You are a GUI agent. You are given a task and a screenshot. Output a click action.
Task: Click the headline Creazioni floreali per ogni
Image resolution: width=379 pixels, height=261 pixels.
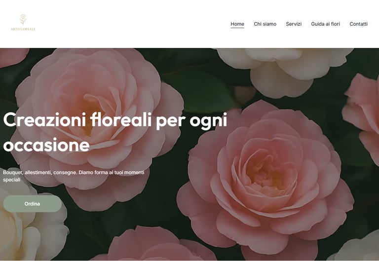point(115,120)
